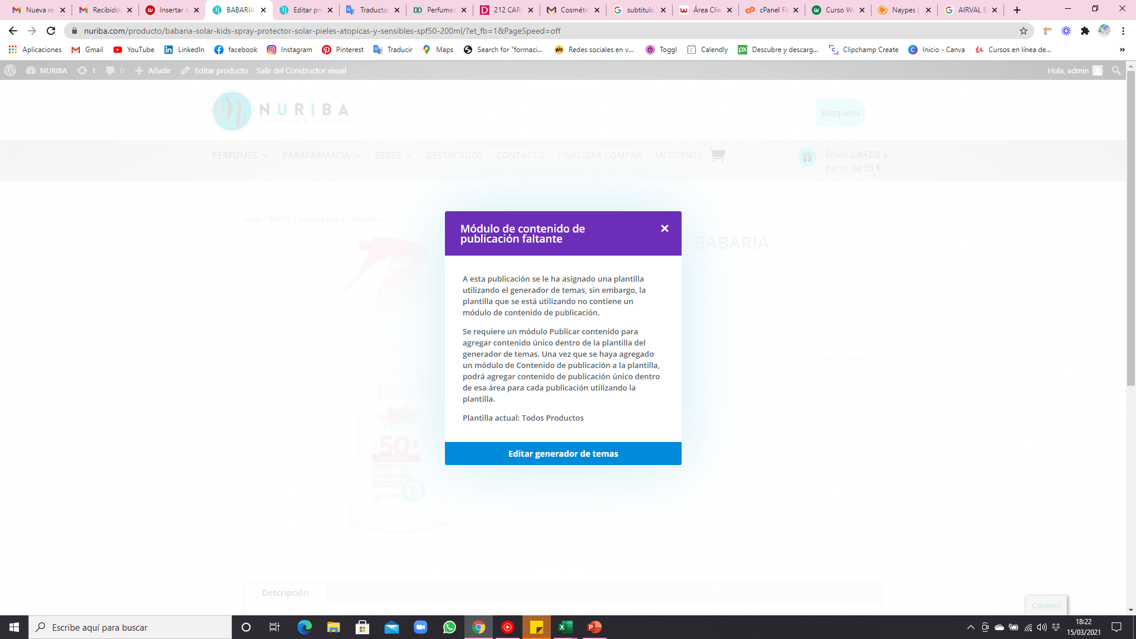This screenshot has height=639, width=1136.
Task: Switch to cPanel browser tab
Action: [x=772, y=10]
